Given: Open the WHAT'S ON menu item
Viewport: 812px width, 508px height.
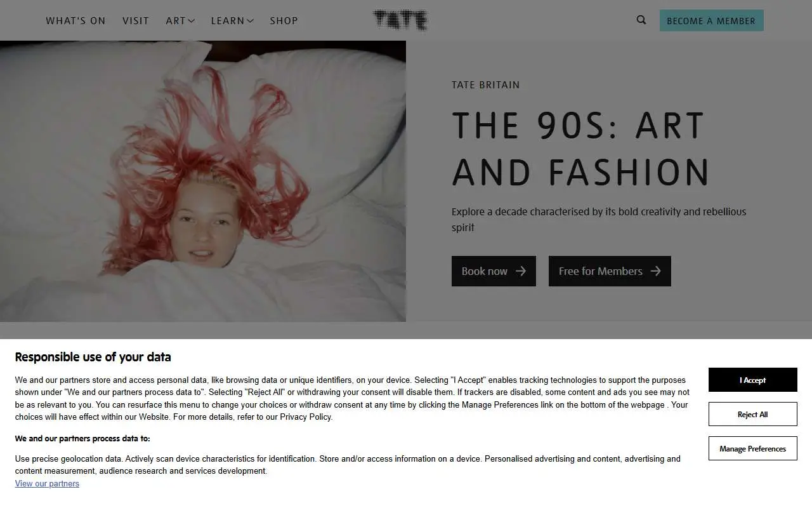Looking at the screenshot, I should 75,20.
